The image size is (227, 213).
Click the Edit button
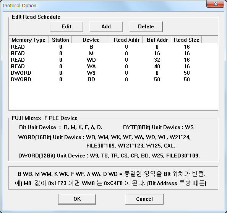[66, 27]
